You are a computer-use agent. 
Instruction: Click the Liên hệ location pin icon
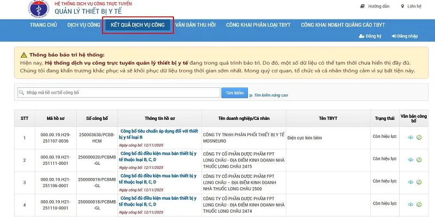click(402, 7)
